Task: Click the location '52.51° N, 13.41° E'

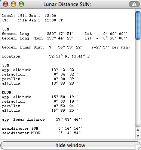Action: tap(69, 56)
